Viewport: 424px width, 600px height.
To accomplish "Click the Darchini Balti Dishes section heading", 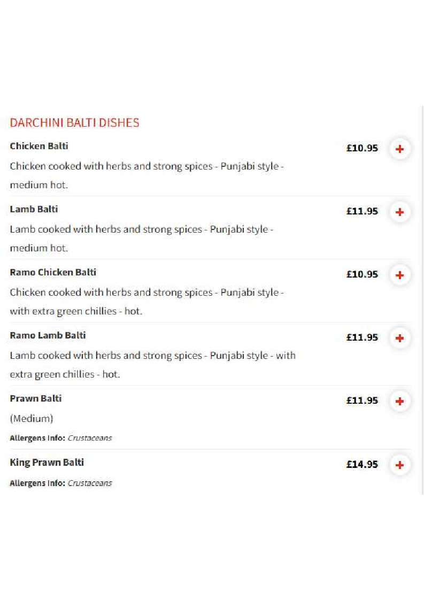I will coord(75,123).
